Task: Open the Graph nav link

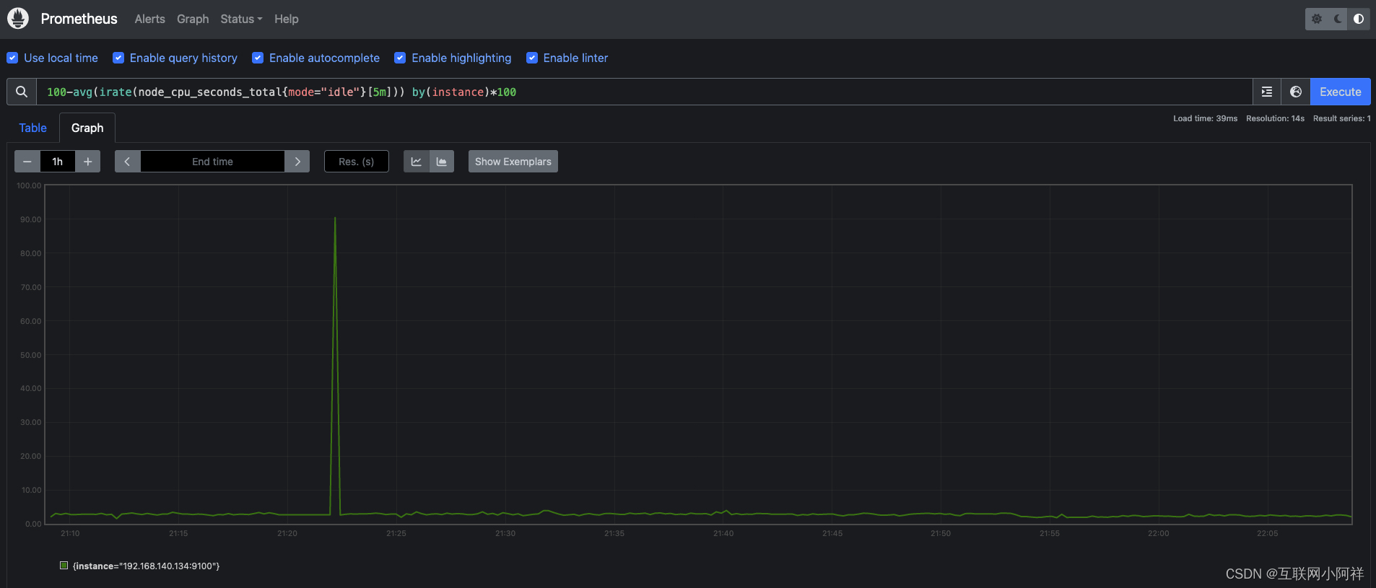Action: point(193,19)
